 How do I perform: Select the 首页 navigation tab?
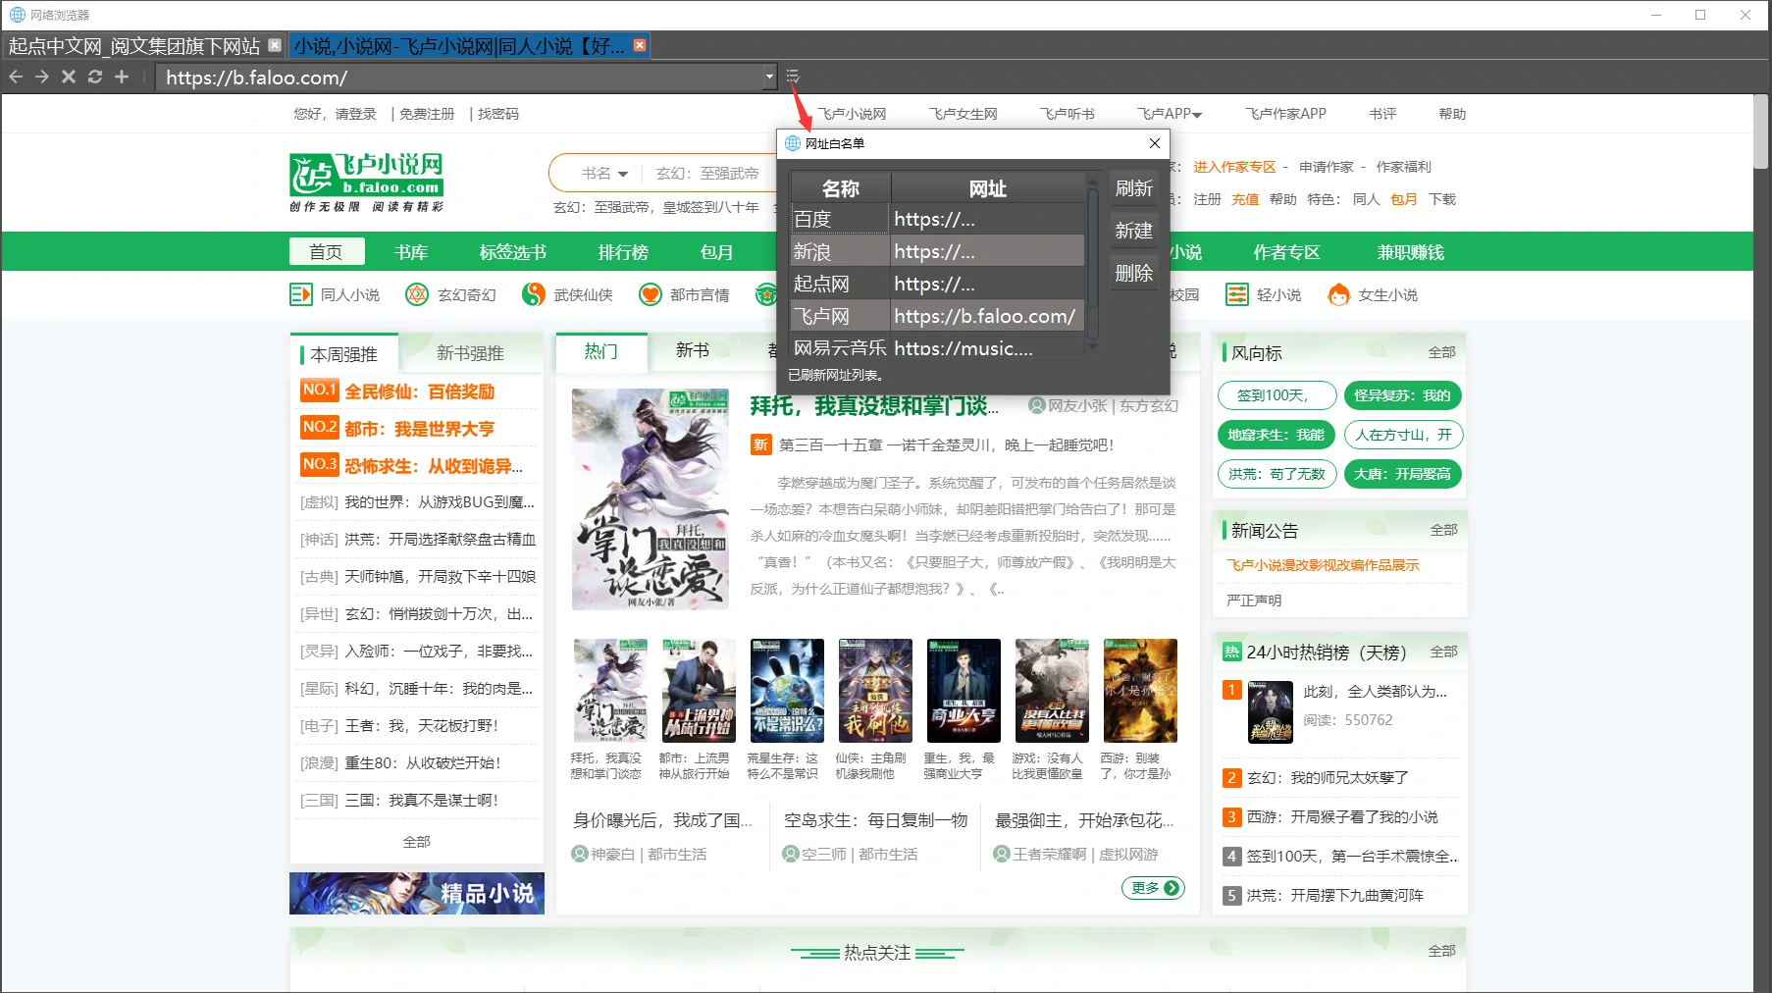tap(327, 252)
